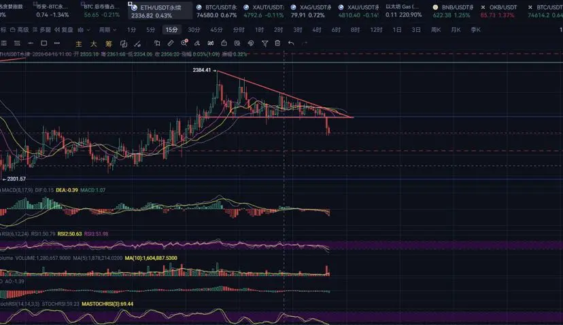Click the second stacked lines toolbar icon
The width and height of the screenshot is (563, 325).
(17, 43)
